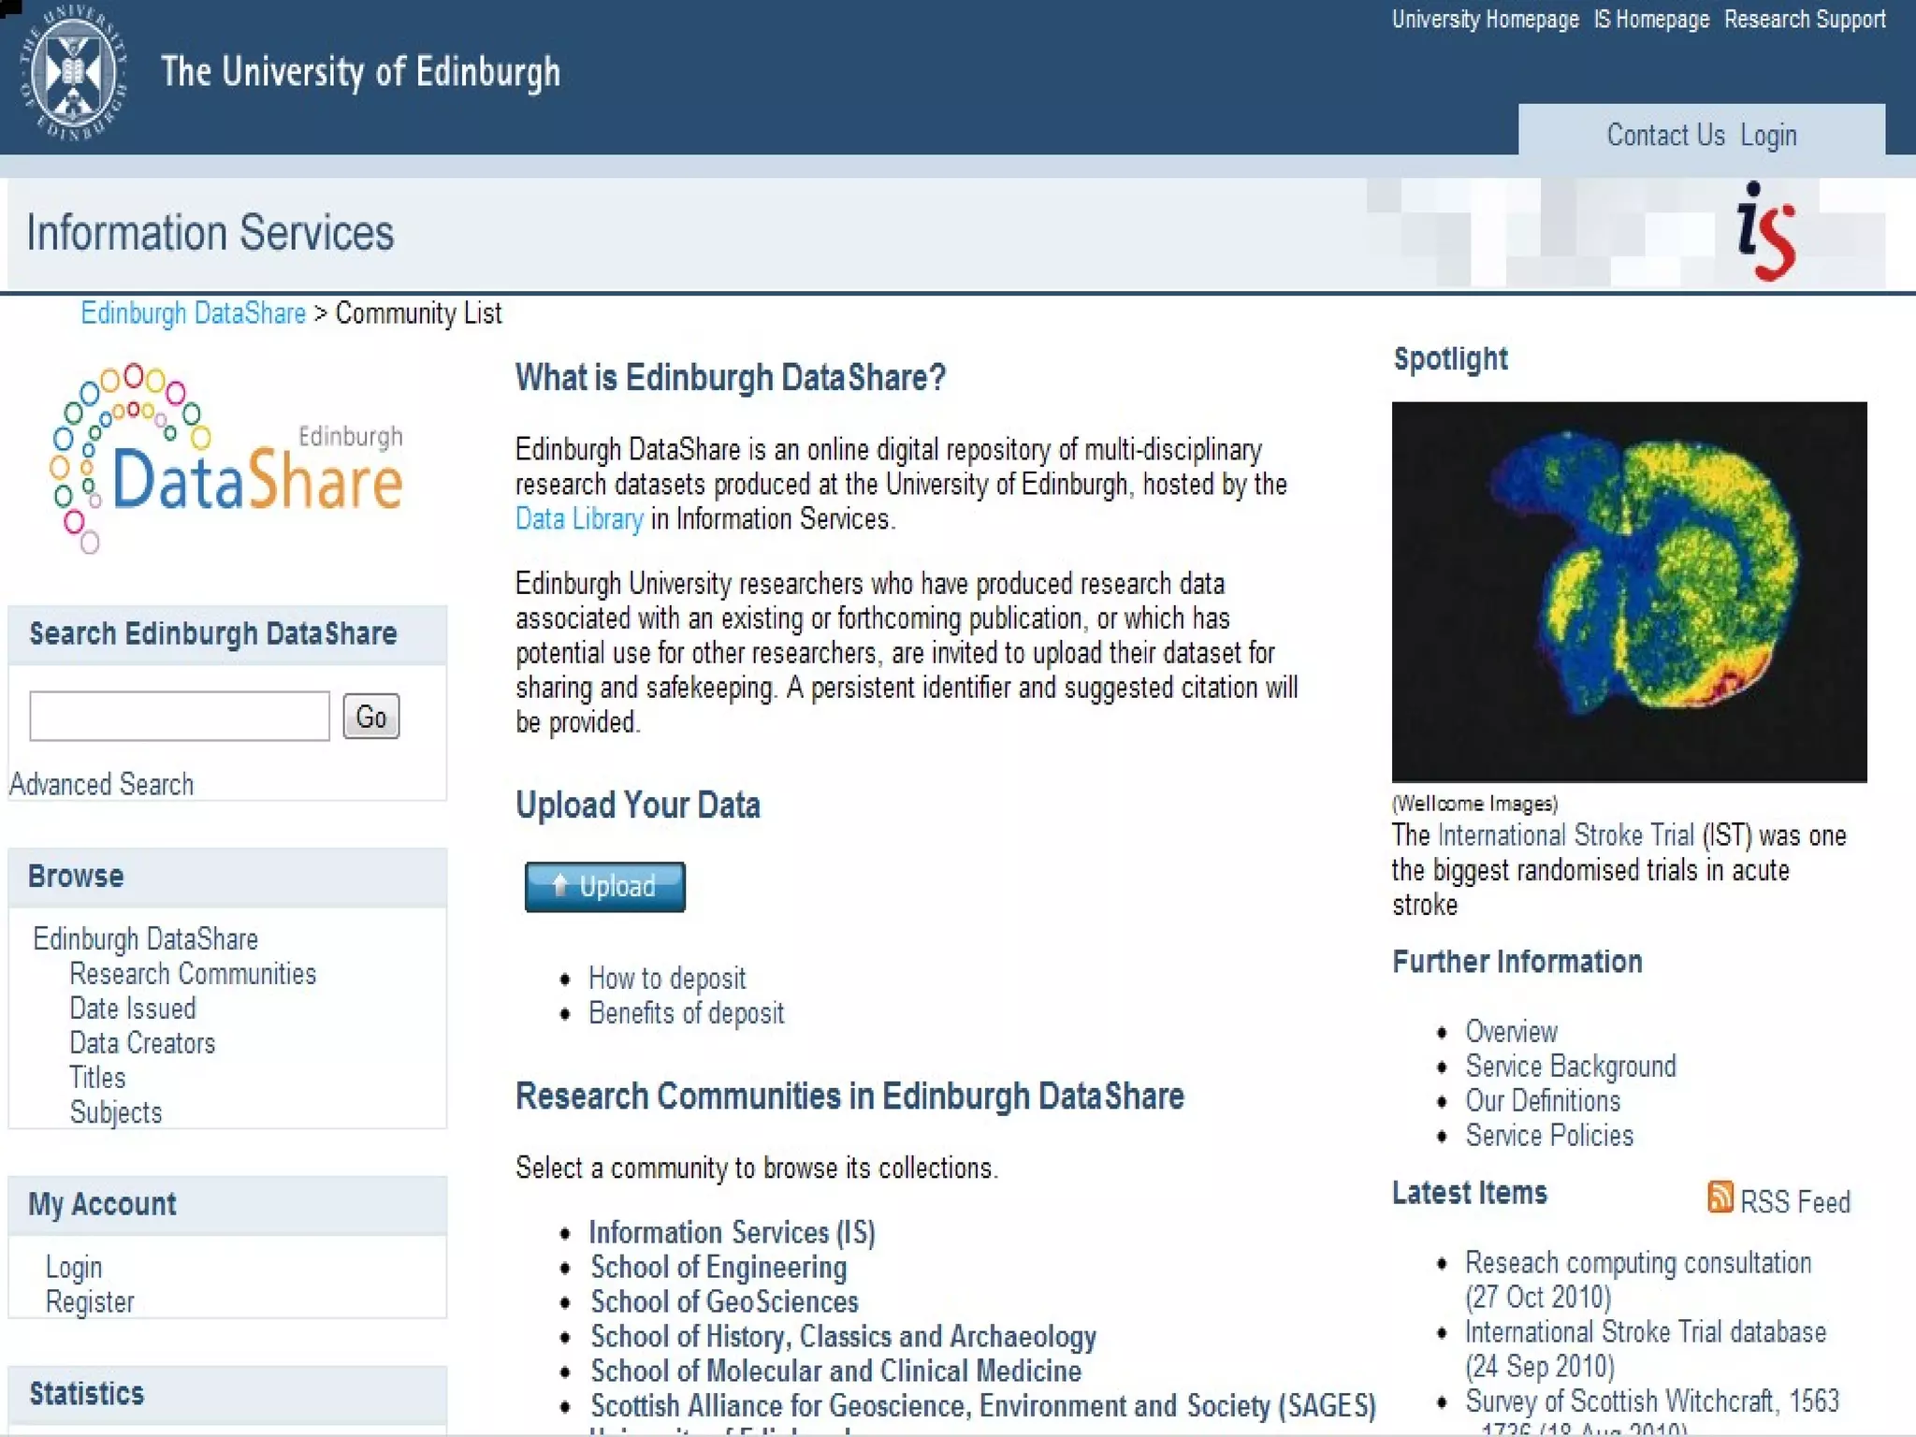Image resolution: width=1916 pixels, height=1437 pixels.
Task: Open the Advanced Search link
Action: pyautogui.click(x=102, y=784)
